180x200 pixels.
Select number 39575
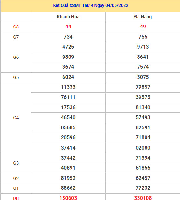click(x=143, y=97)
